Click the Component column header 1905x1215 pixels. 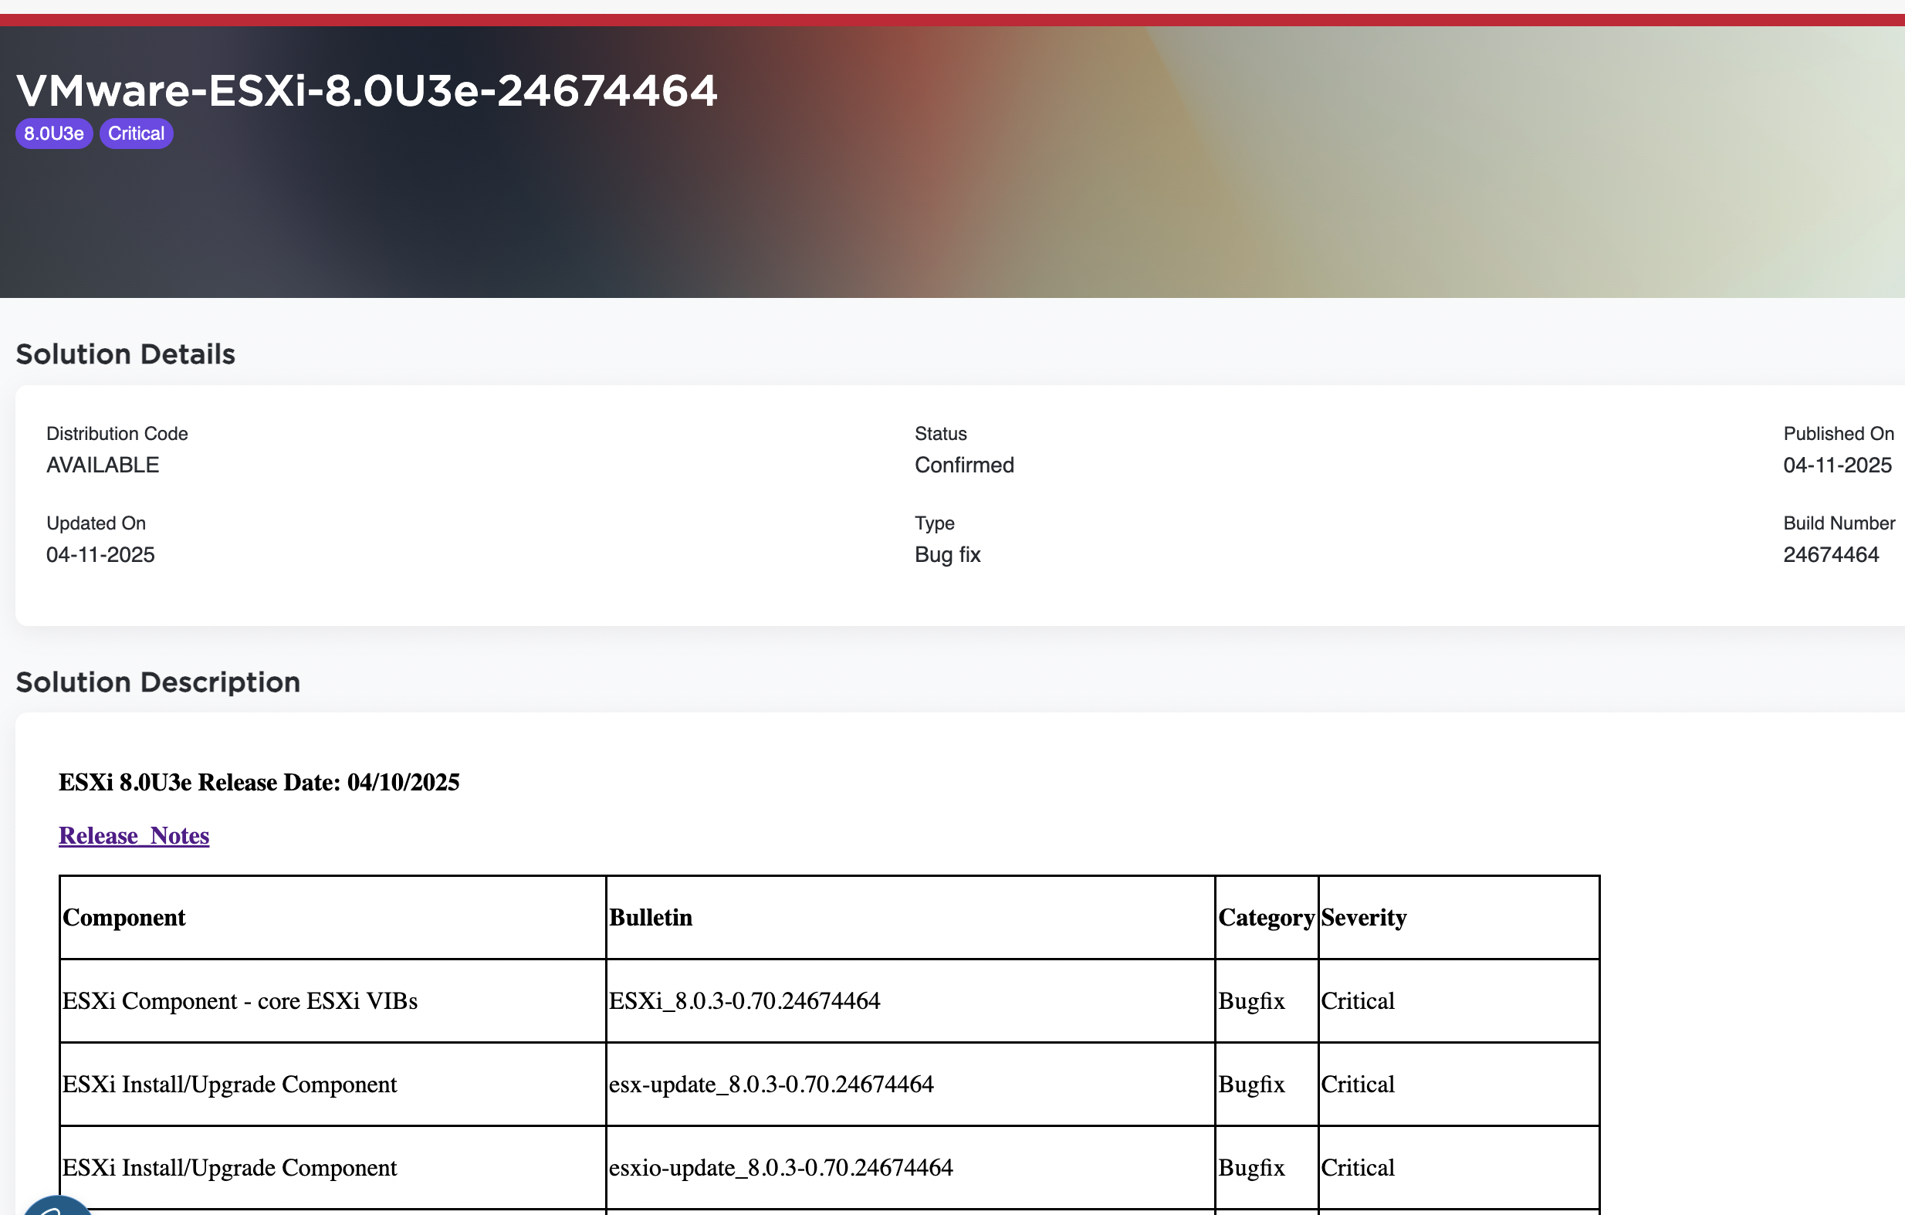124,918
